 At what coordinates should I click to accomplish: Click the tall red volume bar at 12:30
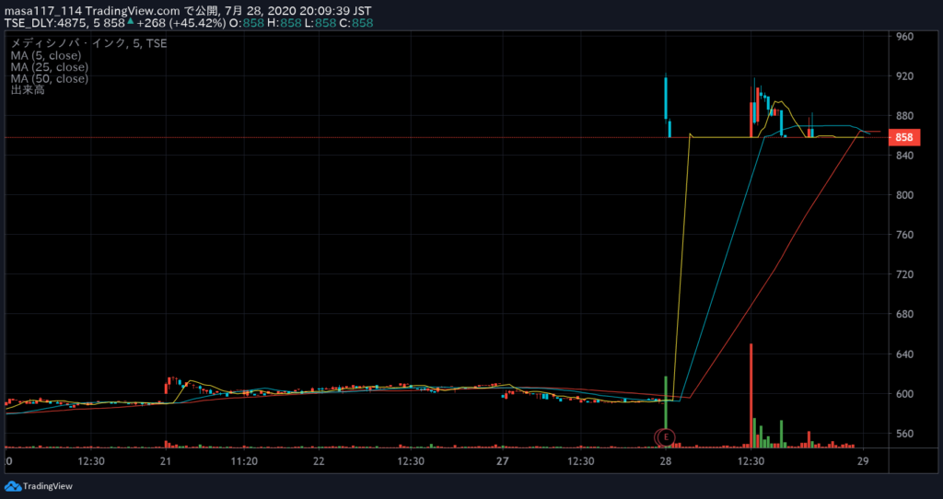tap(751, 396)
